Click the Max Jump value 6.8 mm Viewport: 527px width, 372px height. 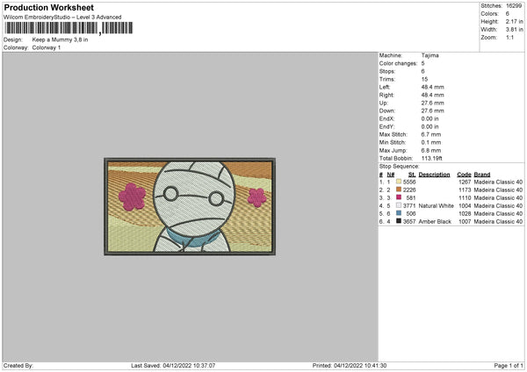pyautogui.click(x=431, y=150)
